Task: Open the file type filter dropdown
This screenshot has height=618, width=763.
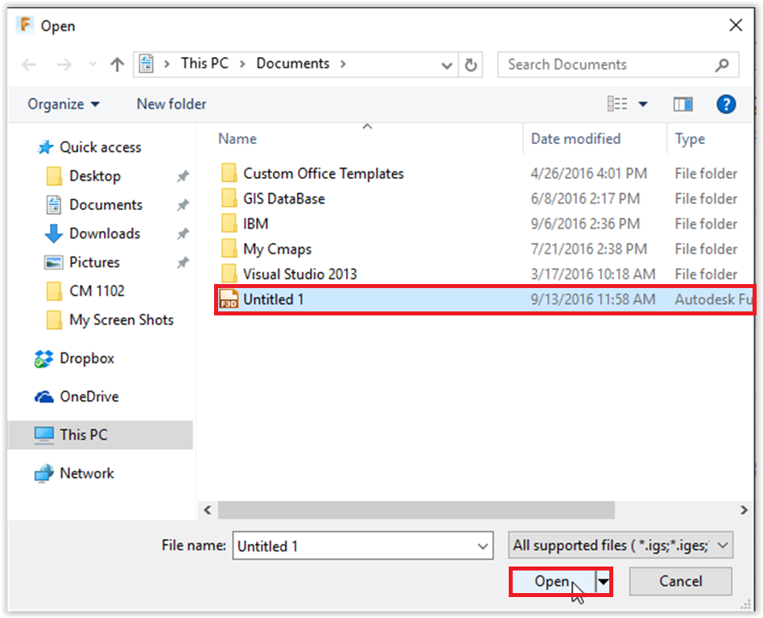Action: pos(621,546)
